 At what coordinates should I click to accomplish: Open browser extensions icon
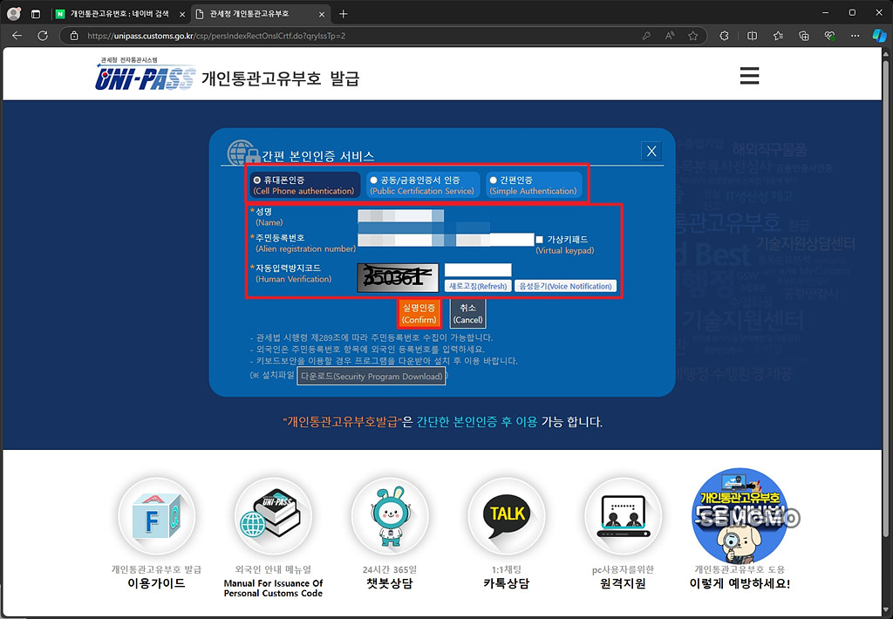pos(724,35)
